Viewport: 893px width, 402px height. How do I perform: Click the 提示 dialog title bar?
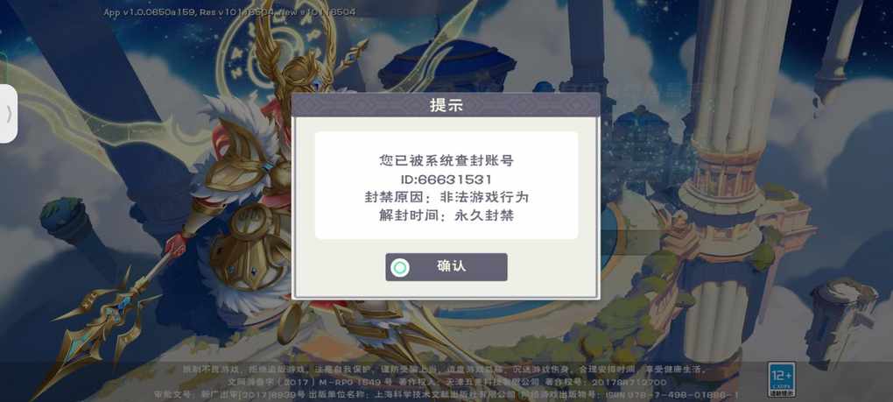(x=446, y=105)
